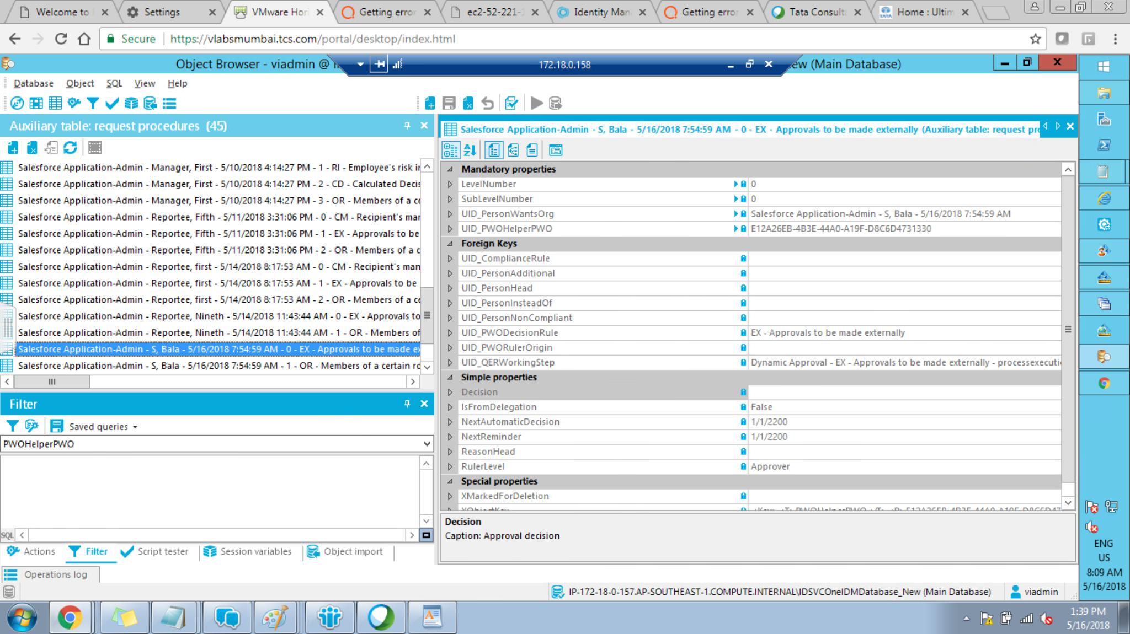Open Chrome from the Windows taskbar
Image resolution: width=1130 pixels, height=634 pixels.
[x=70, y=617]
